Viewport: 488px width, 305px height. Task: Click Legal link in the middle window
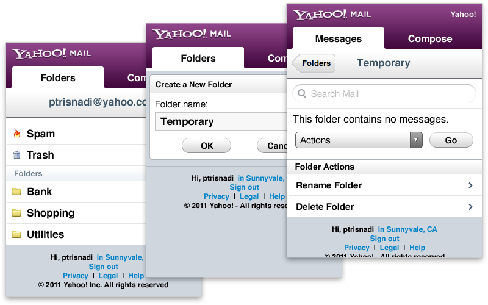[x=249, y=196]
